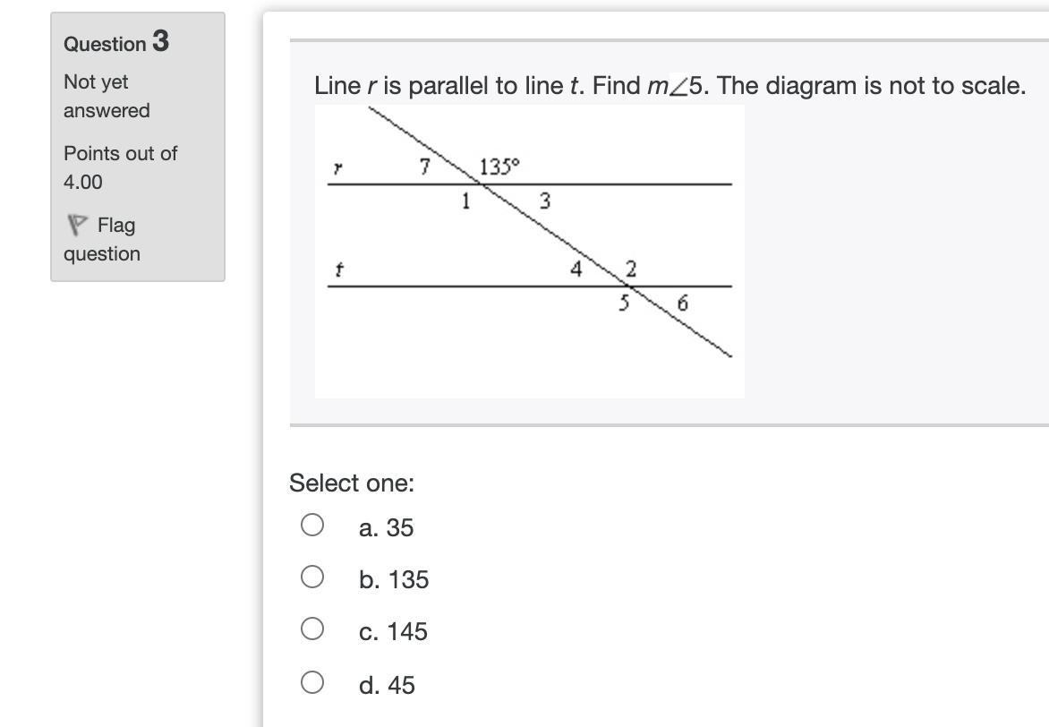
Task: Click angle 5 label in the diagram
Action: tap(626, 304)
